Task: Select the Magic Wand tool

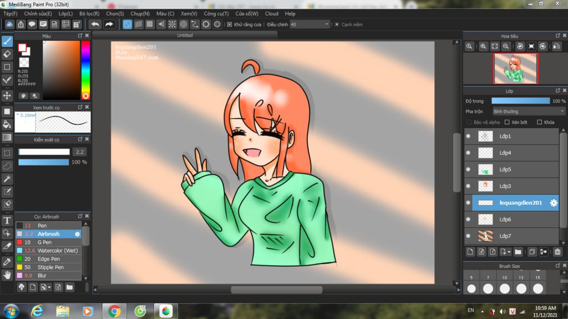Action: point(7,178)
